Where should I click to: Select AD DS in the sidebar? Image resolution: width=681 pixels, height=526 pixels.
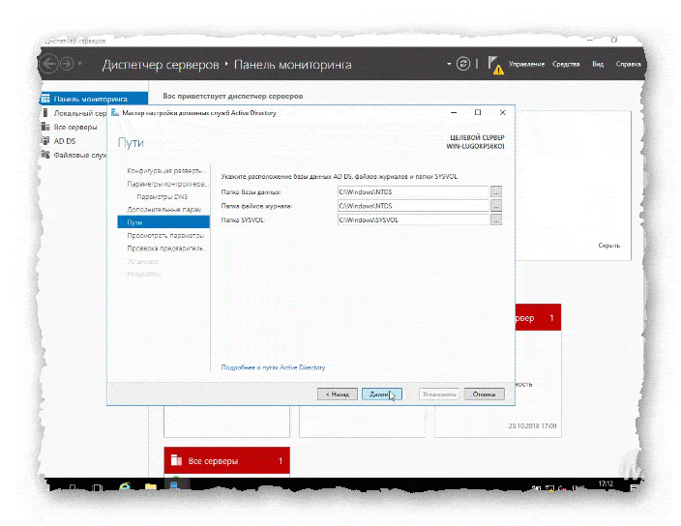[x=65, y=140]
